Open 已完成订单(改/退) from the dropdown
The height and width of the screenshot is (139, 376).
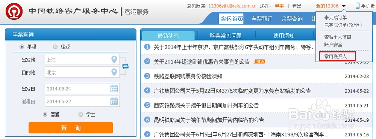point(343,25)
